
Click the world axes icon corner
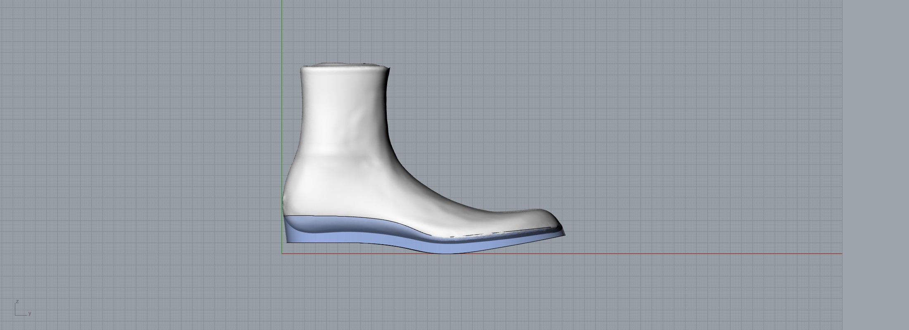coord(16,315)
